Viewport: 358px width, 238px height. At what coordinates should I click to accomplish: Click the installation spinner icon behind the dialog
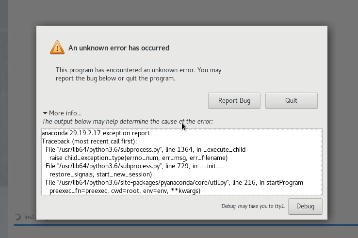[x=18, y=217]
